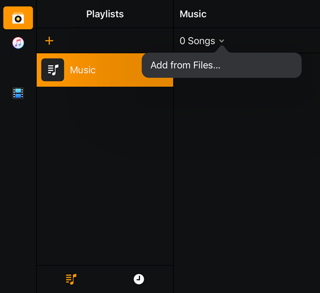The width and height of the screenshot is (320, 293).
Task: Click blank area right of Music heading
Action: [x=263, y=14]
